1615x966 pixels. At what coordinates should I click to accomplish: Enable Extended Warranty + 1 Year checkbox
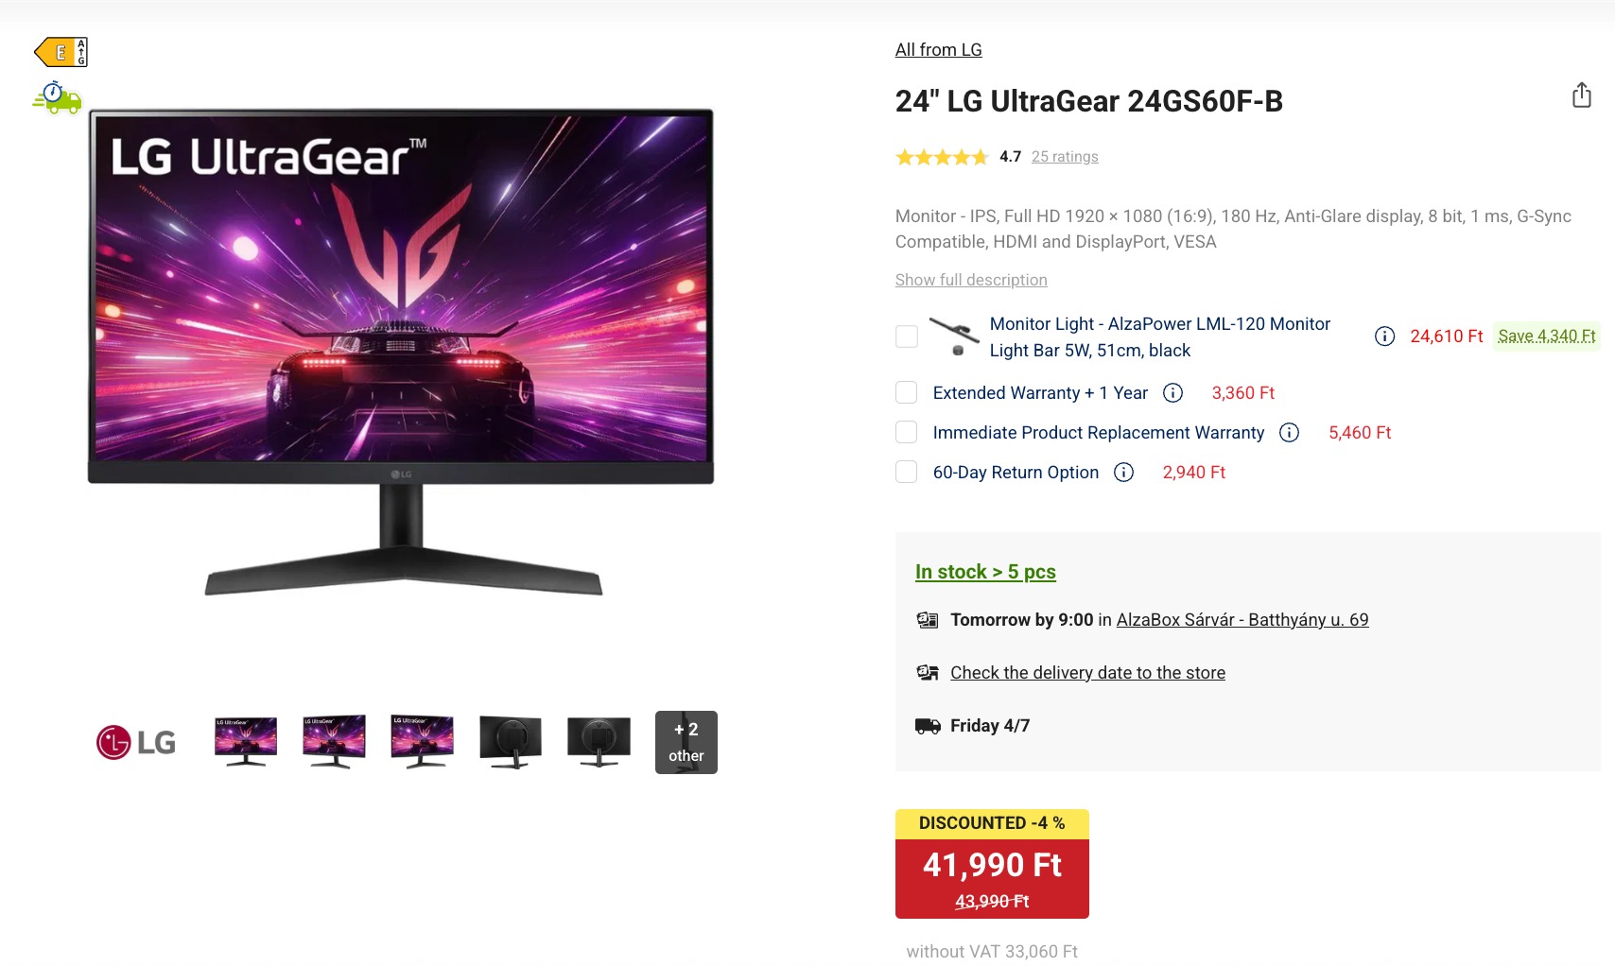click(x=906, y=392)
